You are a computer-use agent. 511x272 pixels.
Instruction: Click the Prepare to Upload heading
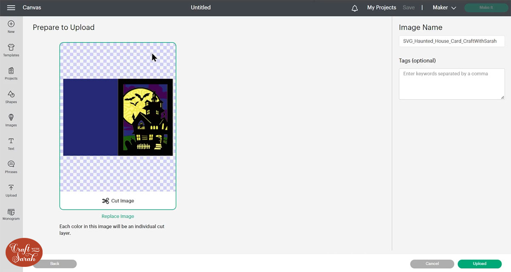pyautogui.click(x=63, y=27)
